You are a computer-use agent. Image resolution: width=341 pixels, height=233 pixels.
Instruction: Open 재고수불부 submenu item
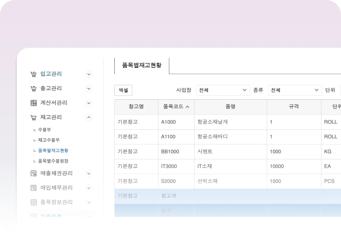(49, 140)
